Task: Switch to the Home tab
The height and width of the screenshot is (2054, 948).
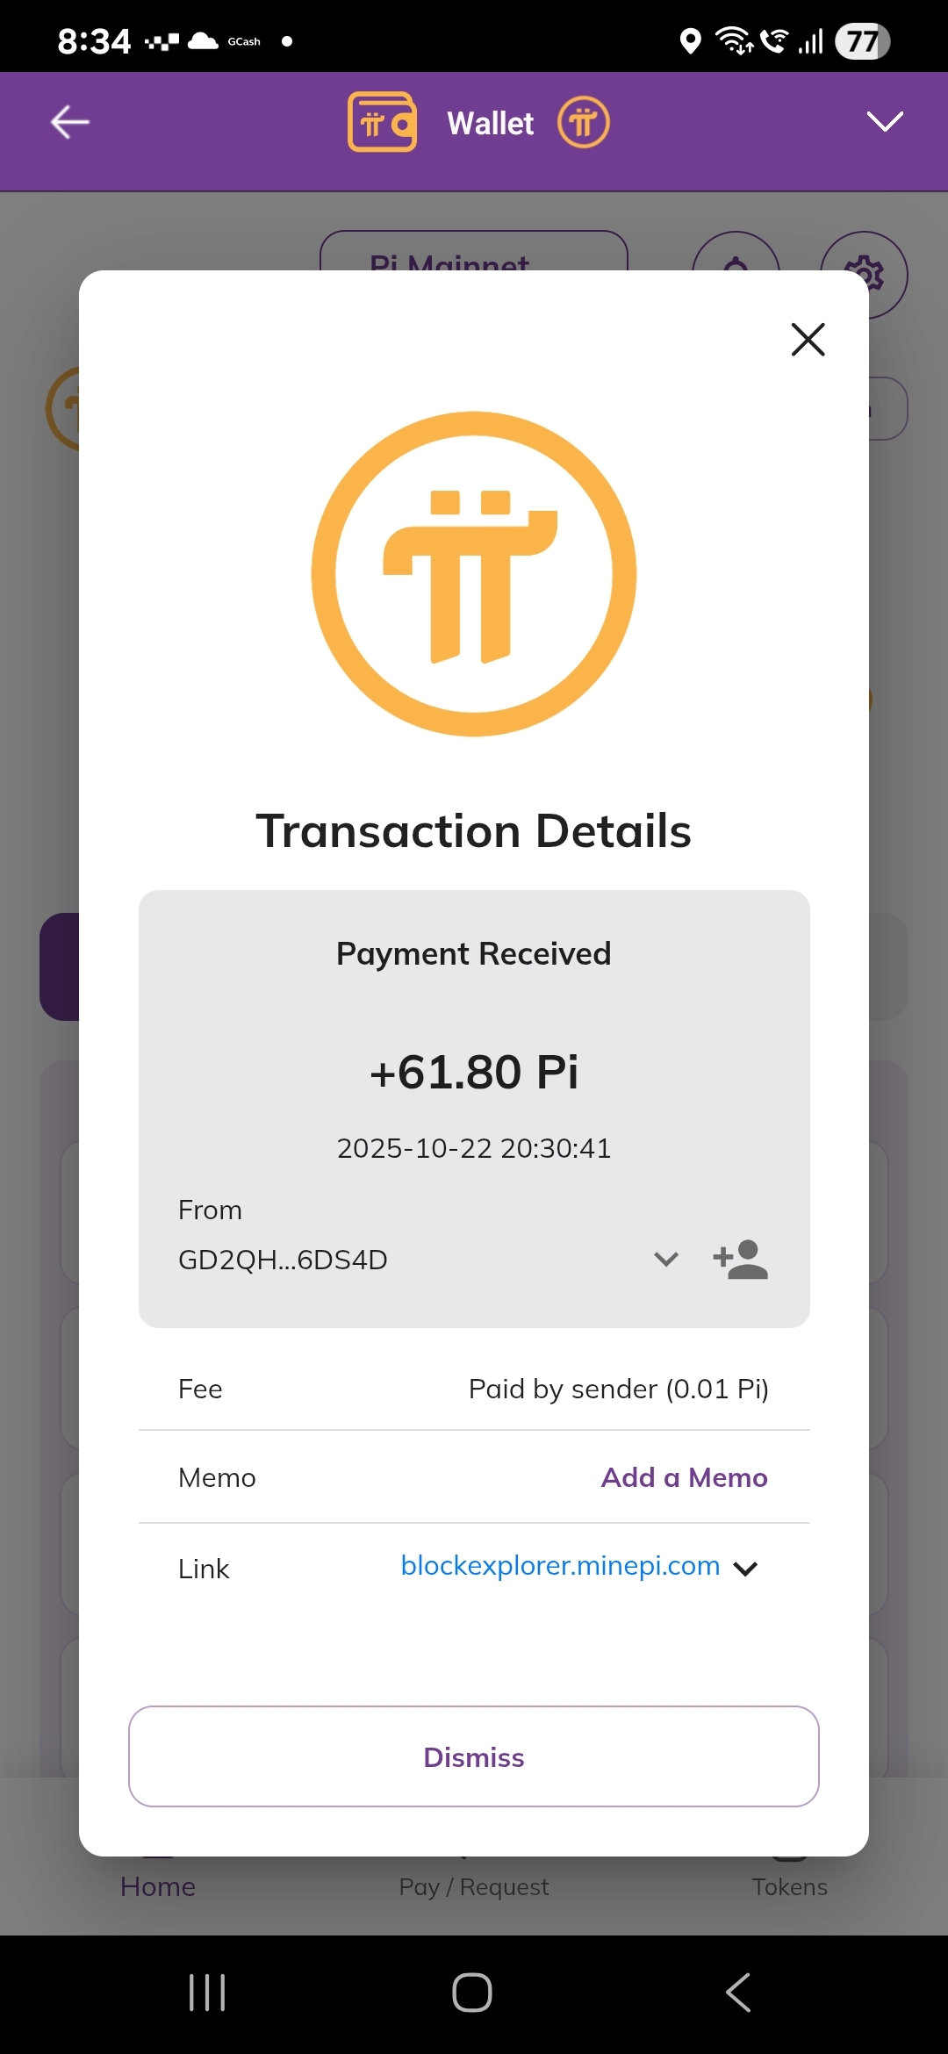Action: tap(158, 1885)
